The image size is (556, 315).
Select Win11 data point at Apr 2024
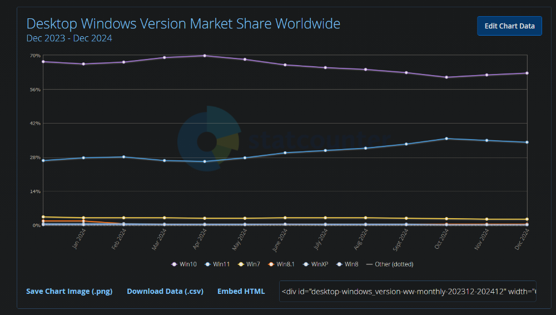click(205, 161)
